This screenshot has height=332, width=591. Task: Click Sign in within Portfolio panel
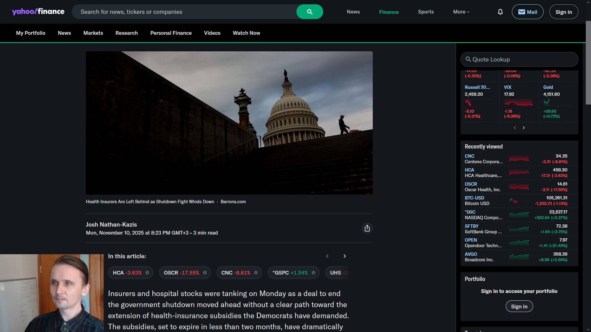pos(519,306)
